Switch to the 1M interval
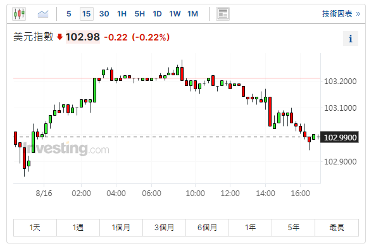The width and height of the screenshot is (376, 246). pos(193,14)
